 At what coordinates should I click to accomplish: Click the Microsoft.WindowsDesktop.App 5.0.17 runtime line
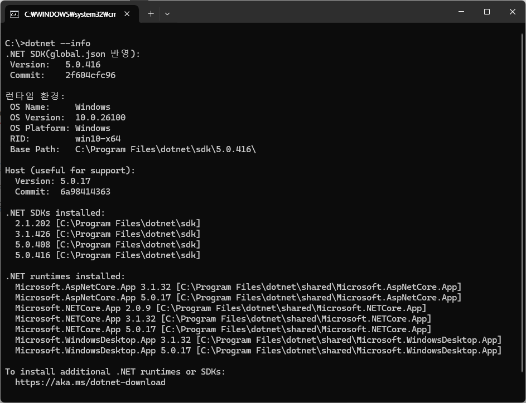[x=258, y=351]
